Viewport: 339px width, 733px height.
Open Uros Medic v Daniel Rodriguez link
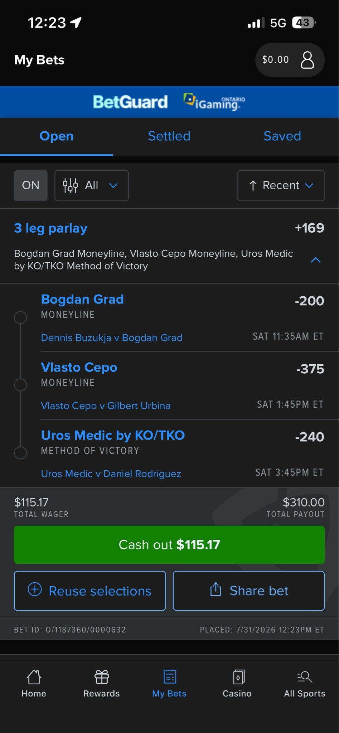[111, 474]
